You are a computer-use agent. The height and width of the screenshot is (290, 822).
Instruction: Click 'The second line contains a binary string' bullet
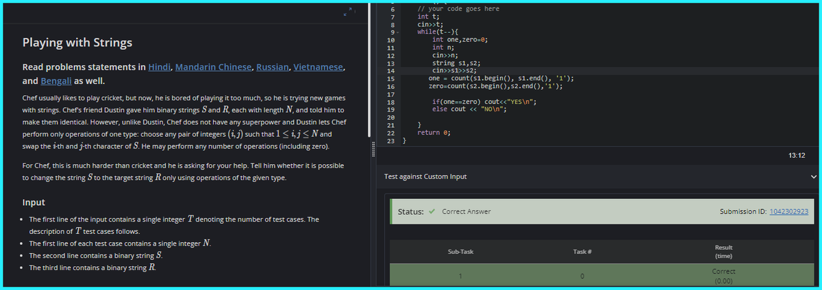[96, 256]
